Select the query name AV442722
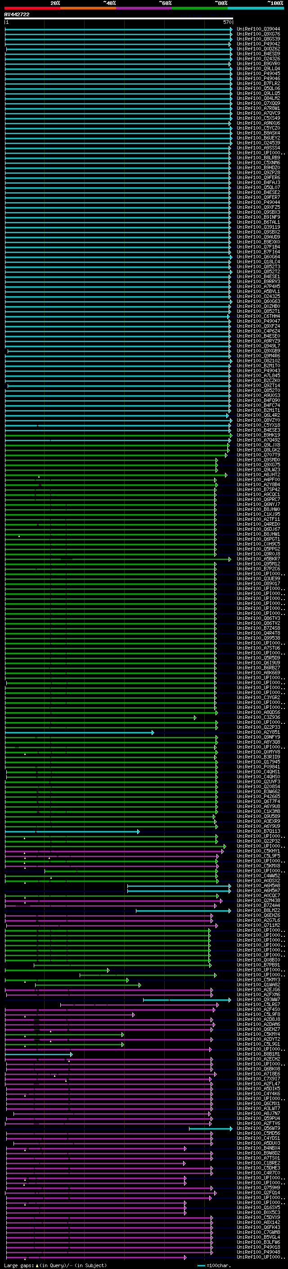Image resolution: width=288 pixels, height=1269 pixels. (17, 14)
